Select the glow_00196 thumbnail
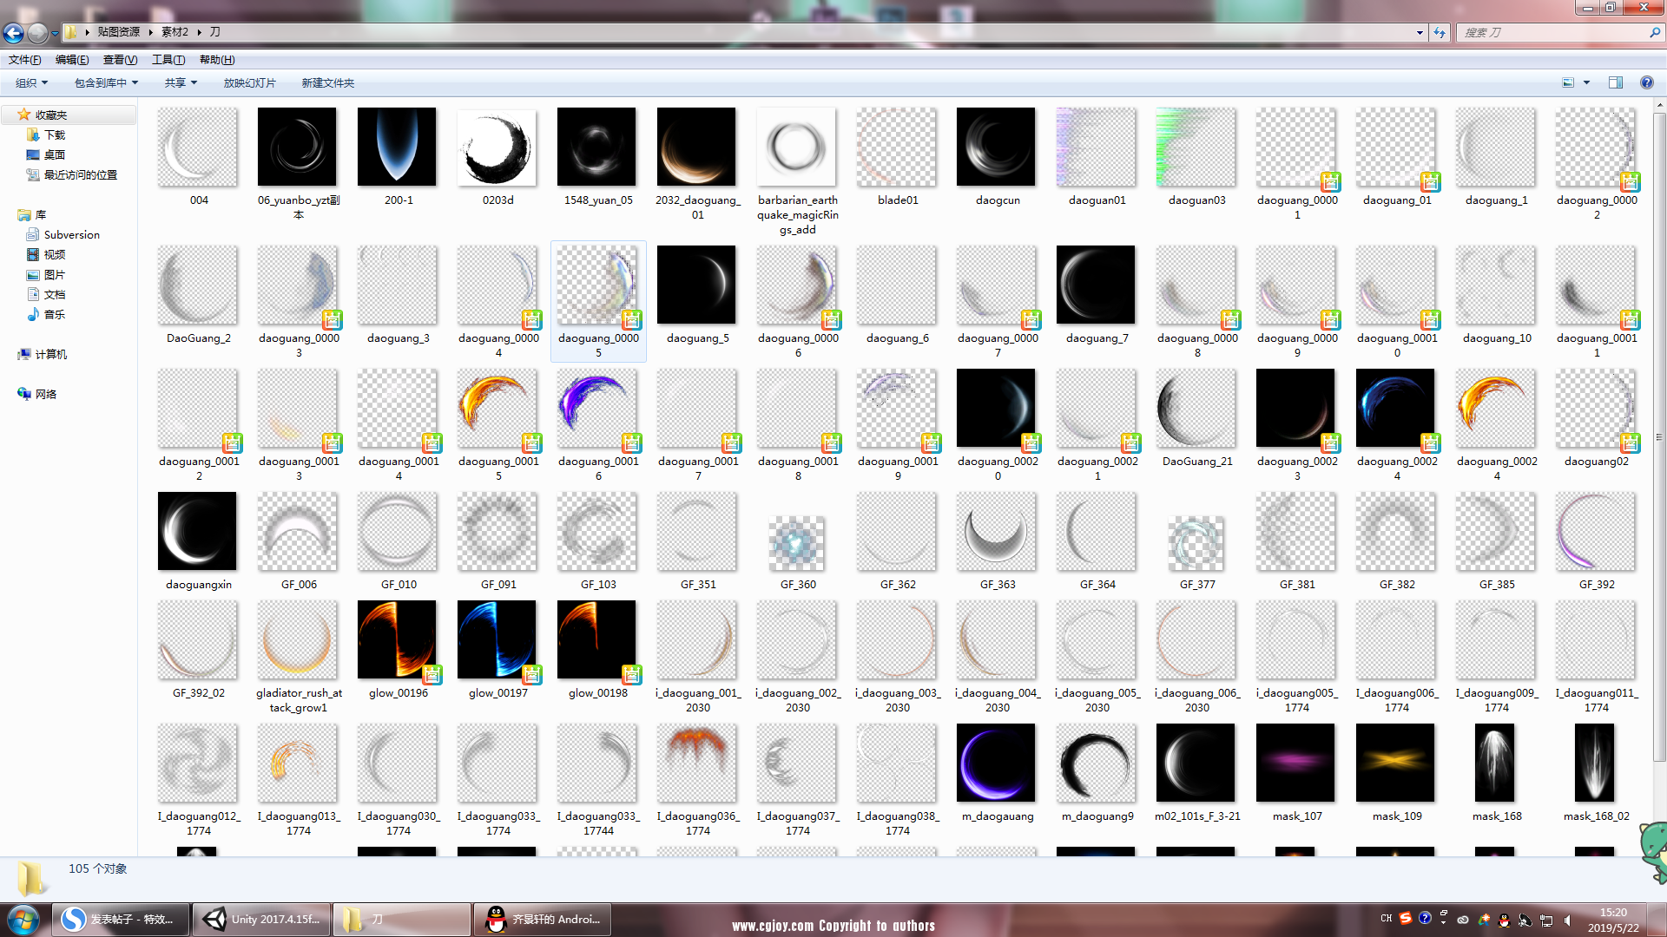This screenshot has width=1667, height=937. tap(398, 639)
